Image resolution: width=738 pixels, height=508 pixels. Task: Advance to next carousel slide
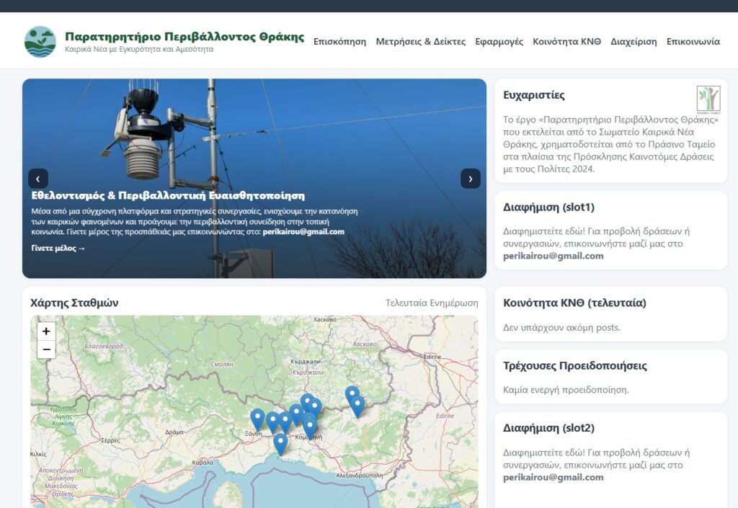[x=470, y=179]
